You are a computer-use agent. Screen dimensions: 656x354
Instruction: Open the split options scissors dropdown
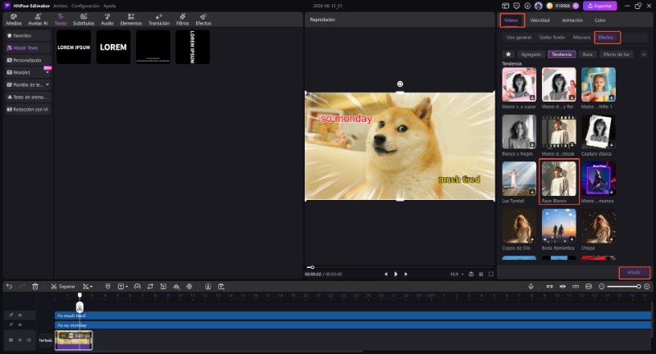pos(88,286)
